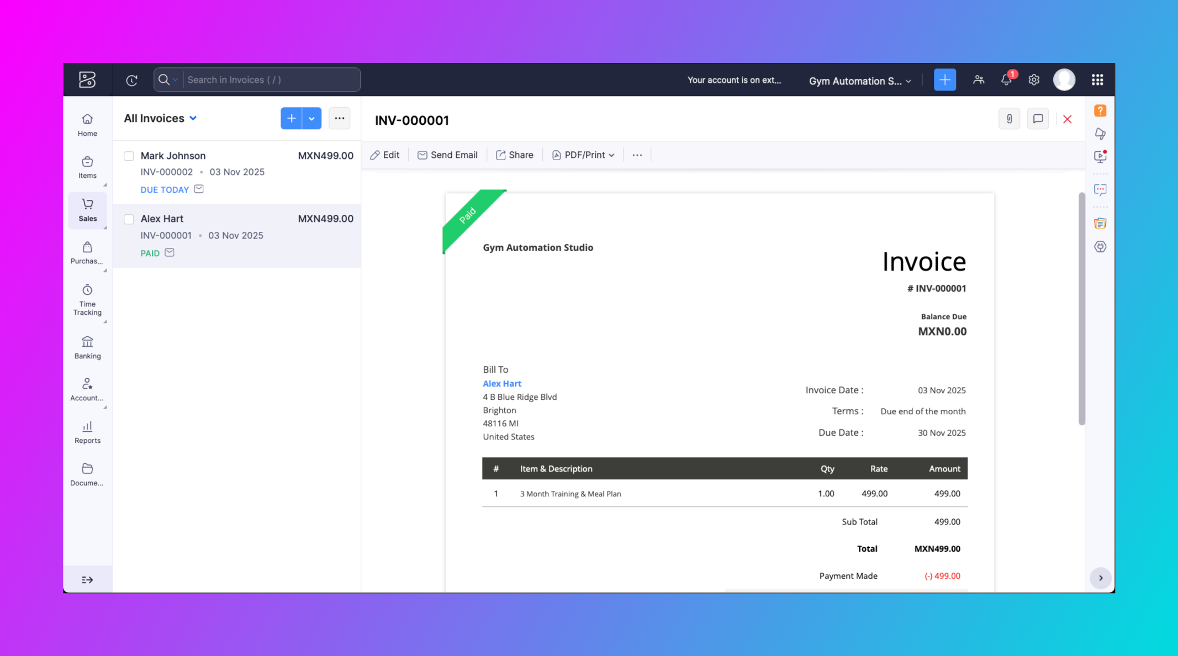
Task: Open the Items module
Action: pos(87,167)
